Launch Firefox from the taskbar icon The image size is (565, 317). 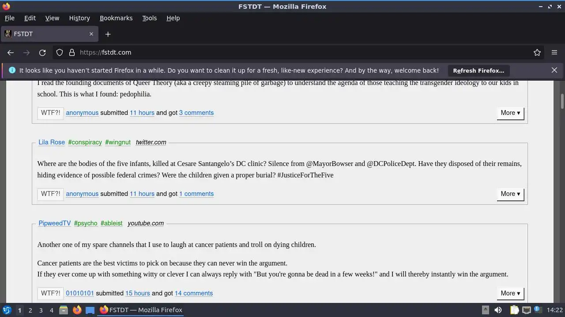pyautogui.click(x=77, y=310)
